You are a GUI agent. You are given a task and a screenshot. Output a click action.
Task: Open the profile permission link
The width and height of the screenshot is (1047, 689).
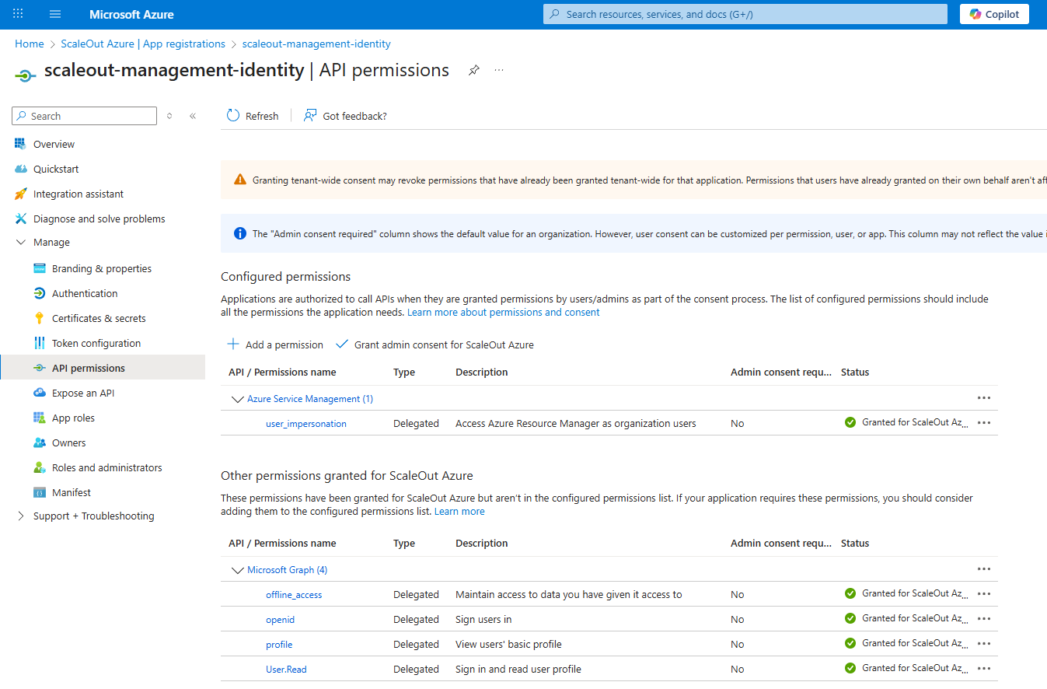coord(279,645)
